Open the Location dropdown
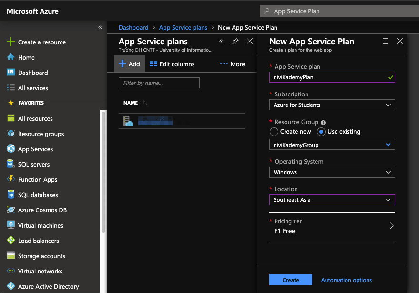This screenshot has height=293, width=419. pos(332,200)
